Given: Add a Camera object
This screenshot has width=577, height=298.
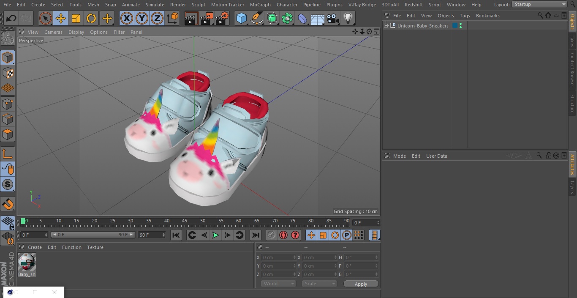Looking at the screenshot, I should [333, 19].
